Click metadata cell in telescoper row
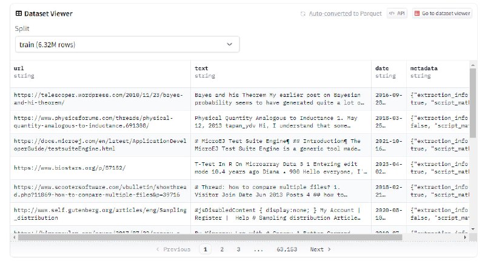485x261 pixels. click(x=438, y=99)
